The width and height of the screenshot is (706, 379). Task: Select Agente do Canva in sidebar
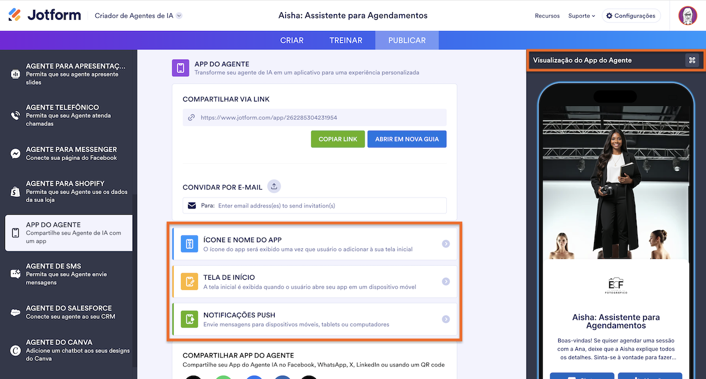(x=68, y=350)
